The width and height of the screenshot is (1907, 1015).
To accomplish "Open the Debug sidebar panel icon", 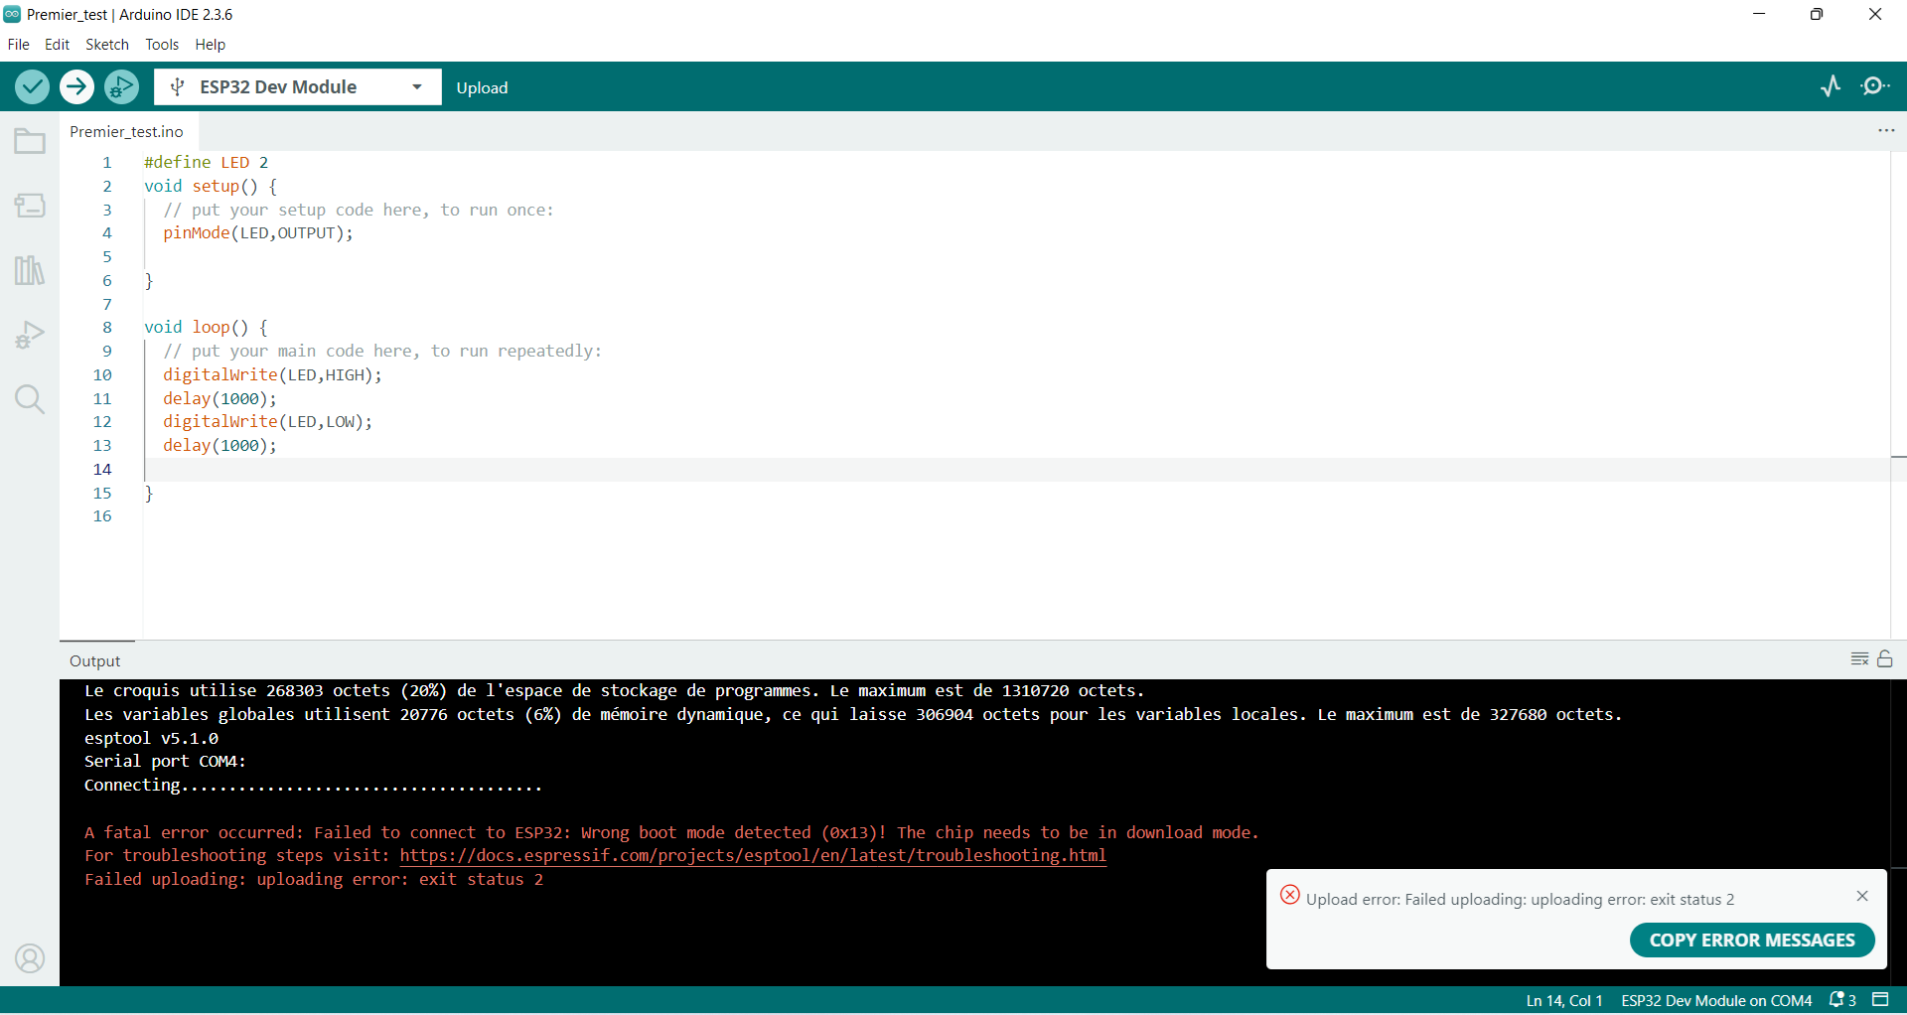I will point(30,335).
